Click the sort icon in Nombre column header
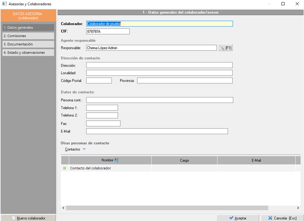 click(116, 161)
